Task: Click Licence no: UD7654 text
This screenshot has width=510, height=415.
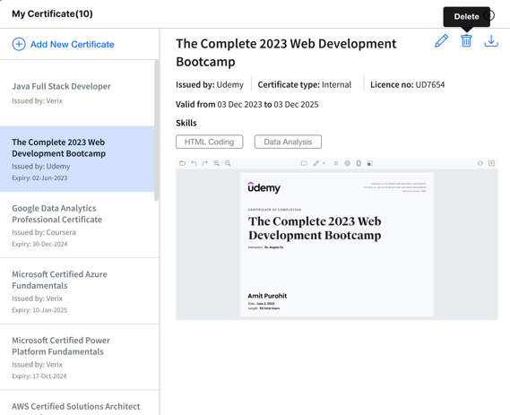Action: pyautogui.click(x=408, y=85)
